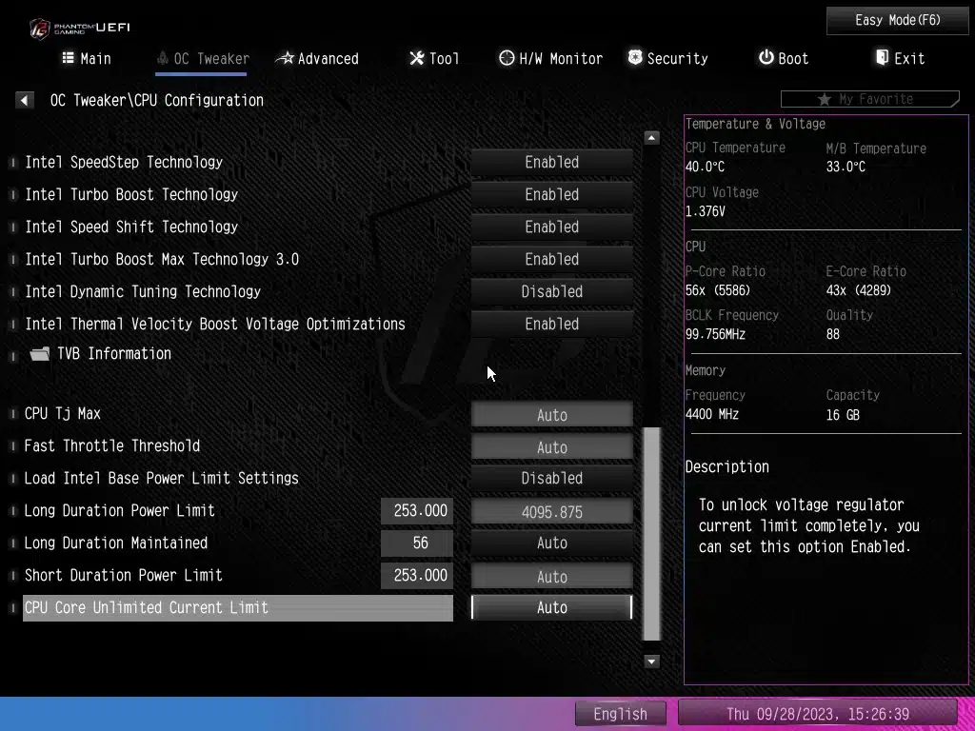Click the star icon in My Favorite
Viewport: 975px width, 731px height.
825,99
